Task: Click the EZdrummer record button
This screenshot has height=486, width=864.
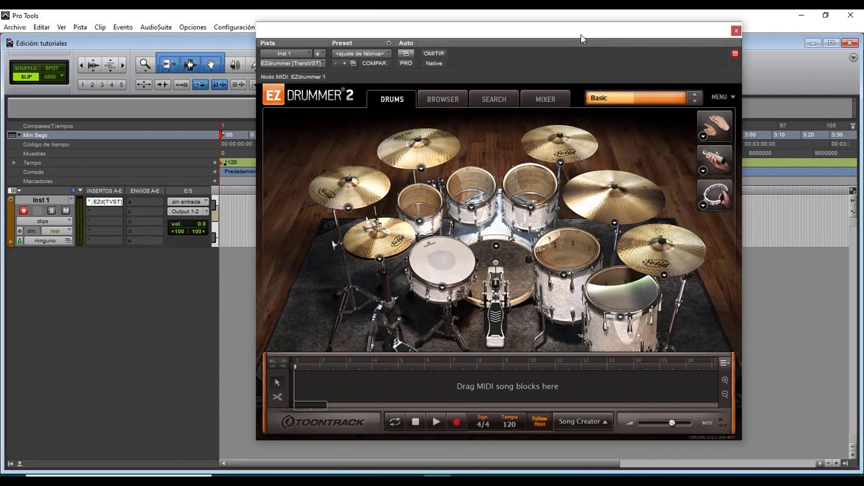Action: (x=456, y=422)
